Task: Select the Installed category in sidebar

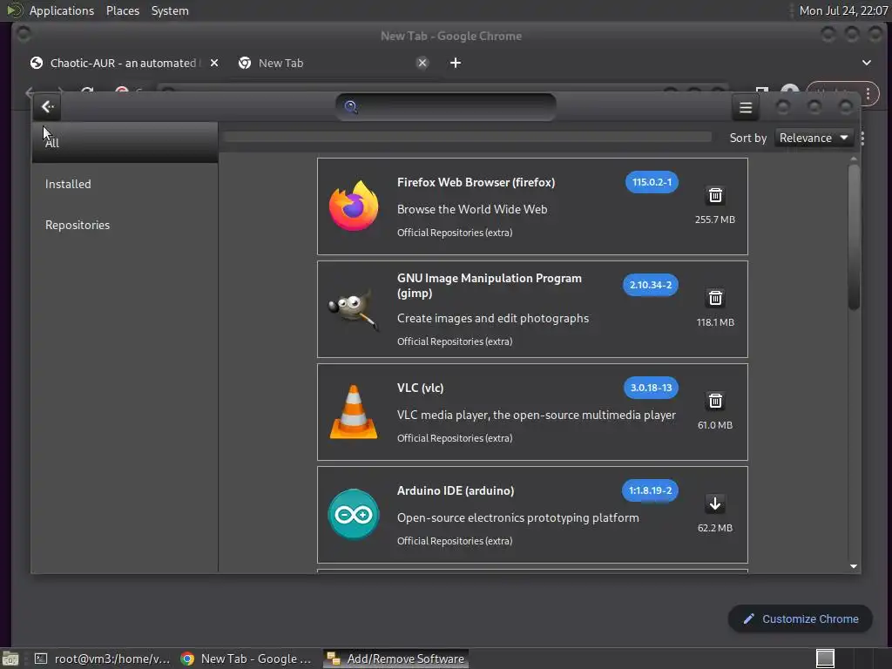Action: [125, 184]
